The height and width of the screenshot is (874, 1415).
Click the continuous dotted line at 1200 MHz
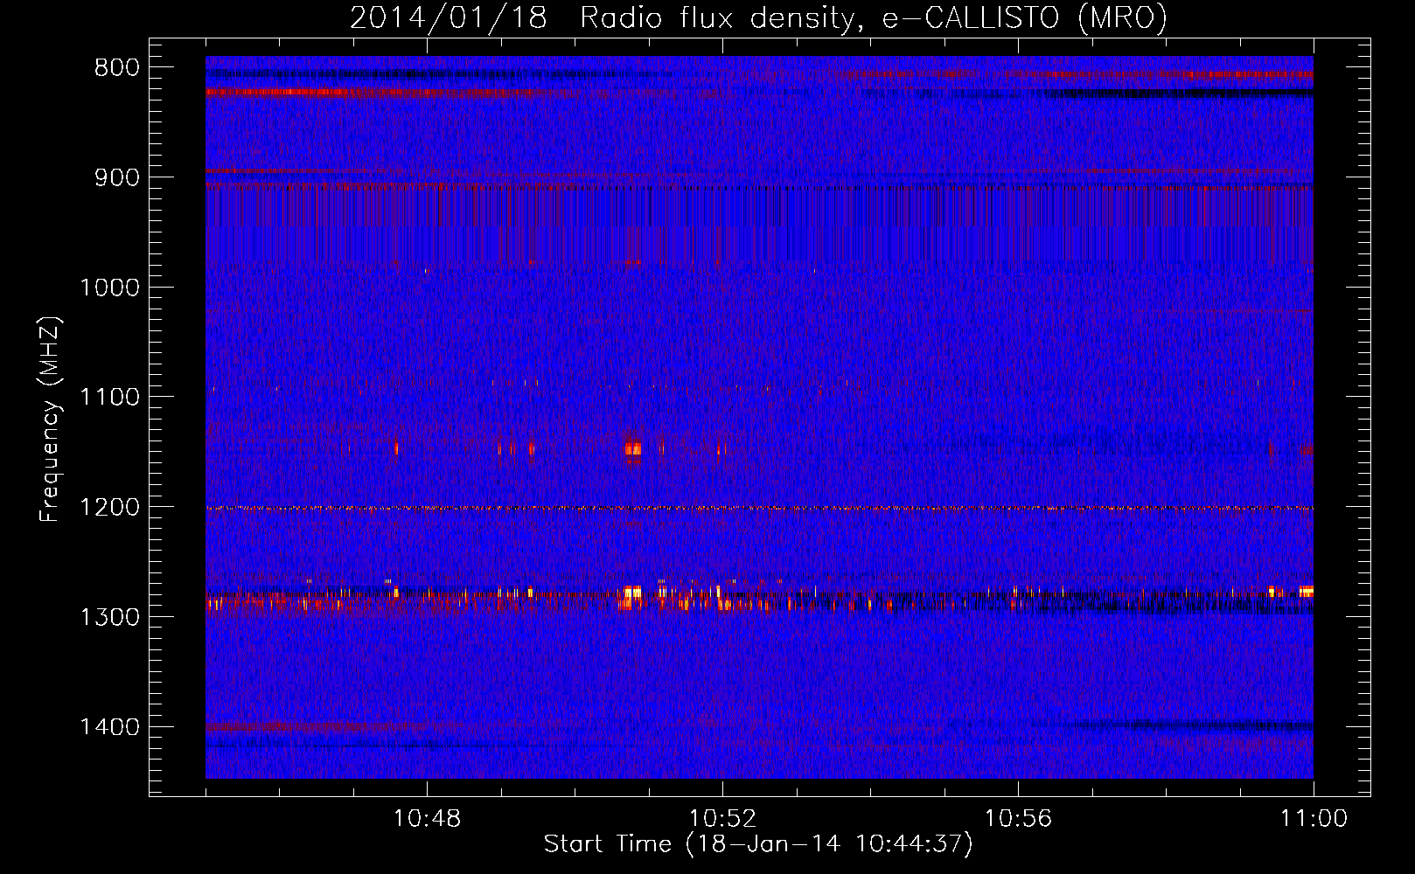759,508
